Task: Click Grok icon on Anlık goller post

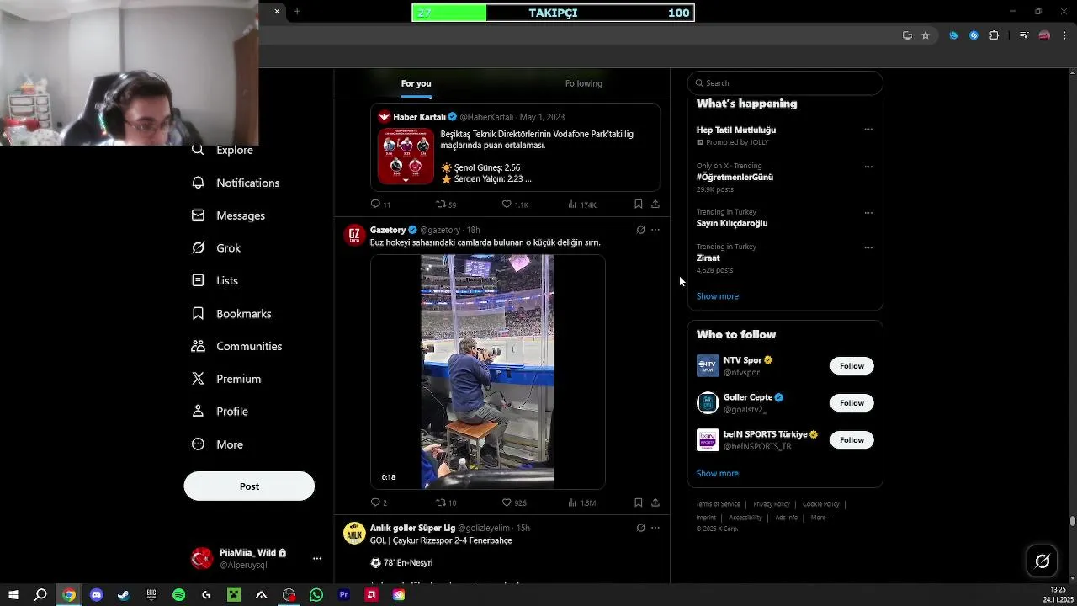Action: 640,528
